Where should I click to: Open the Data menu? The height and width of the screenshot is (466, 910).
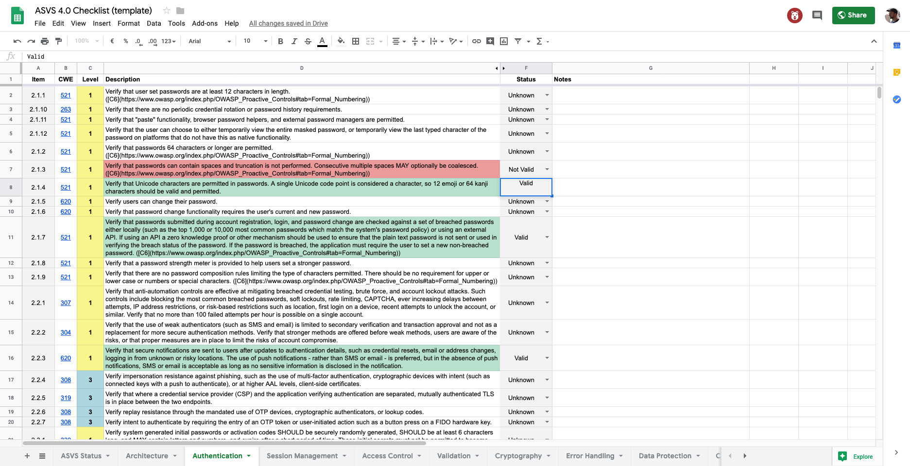click(x=154, y=23)
